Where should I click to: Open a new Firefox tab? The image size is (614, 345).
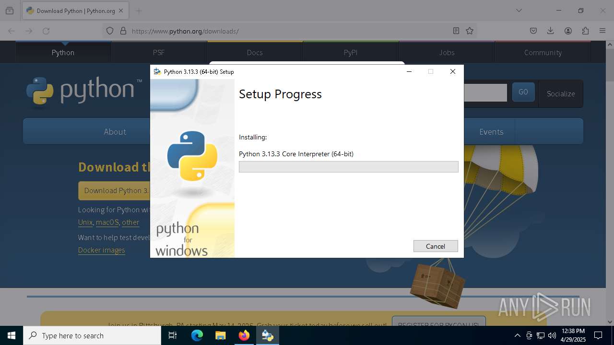pyautogui.click(x=139, y=11)
